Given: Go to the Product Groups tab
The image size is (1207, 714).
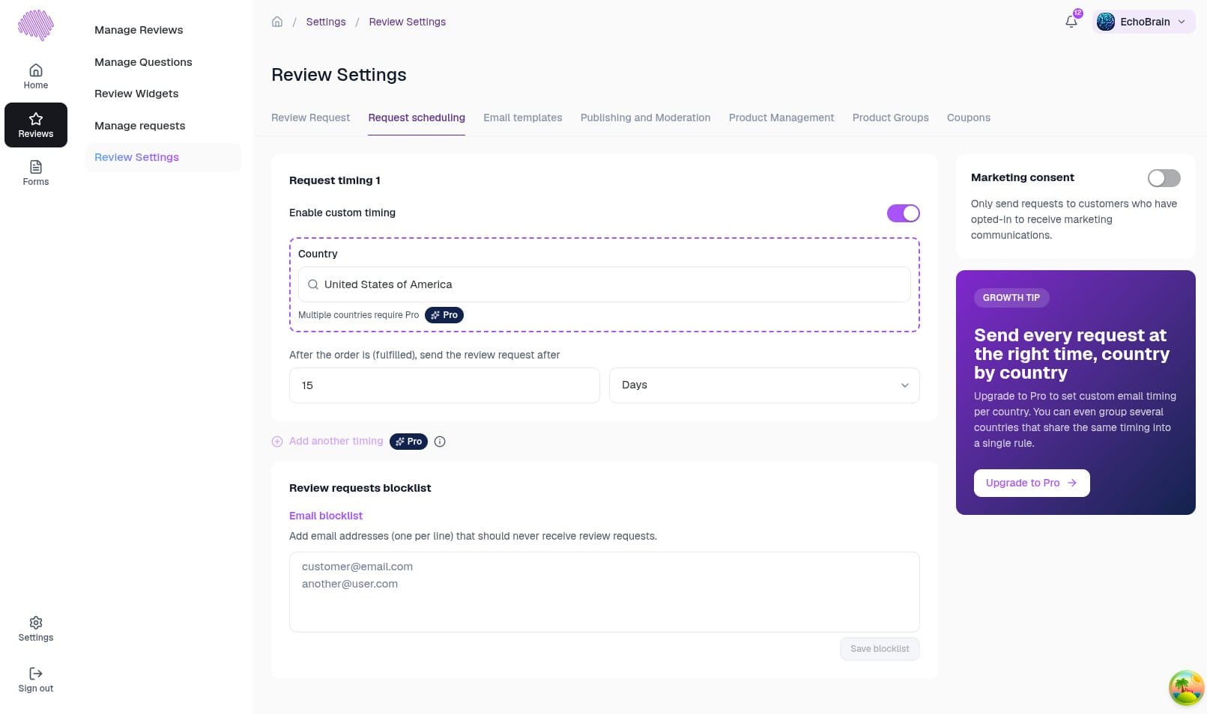Looking at the screenshot, I should point(890,118).
